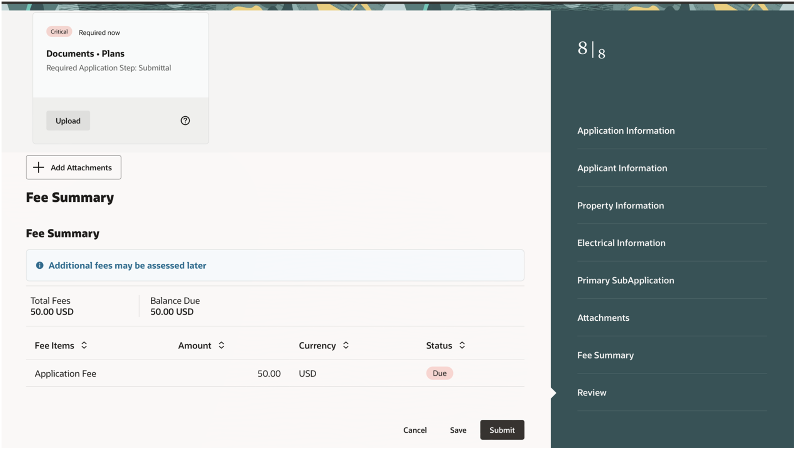
Task: Go to the Fee Summary step in navigation
Action: [605, 355]
